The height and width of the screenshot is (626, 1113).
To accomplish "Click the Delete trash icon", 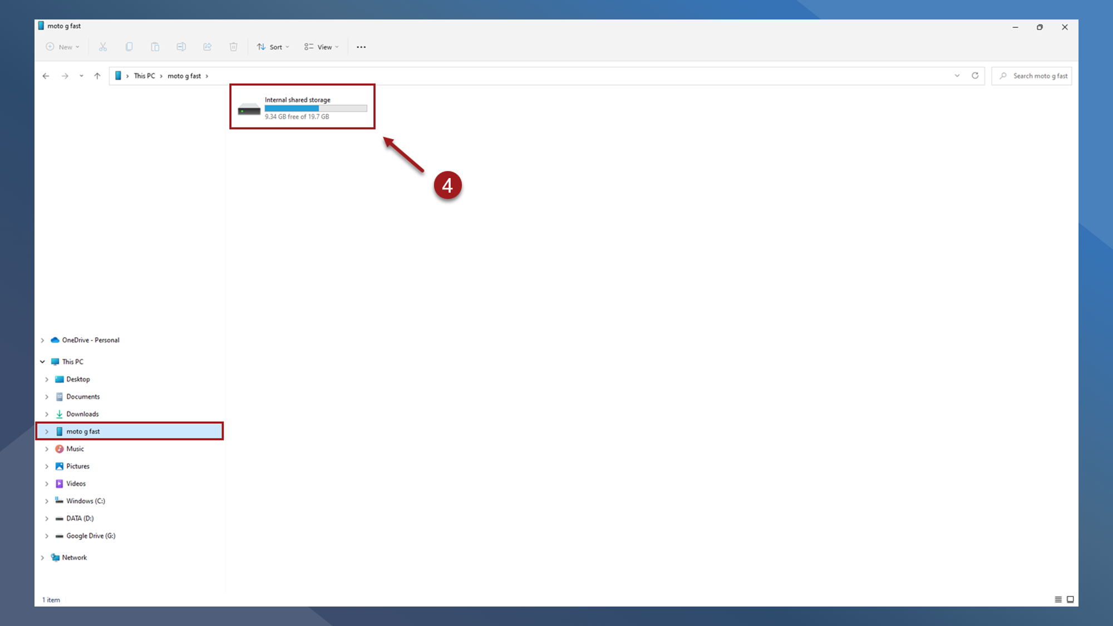I will click(234, 47).
